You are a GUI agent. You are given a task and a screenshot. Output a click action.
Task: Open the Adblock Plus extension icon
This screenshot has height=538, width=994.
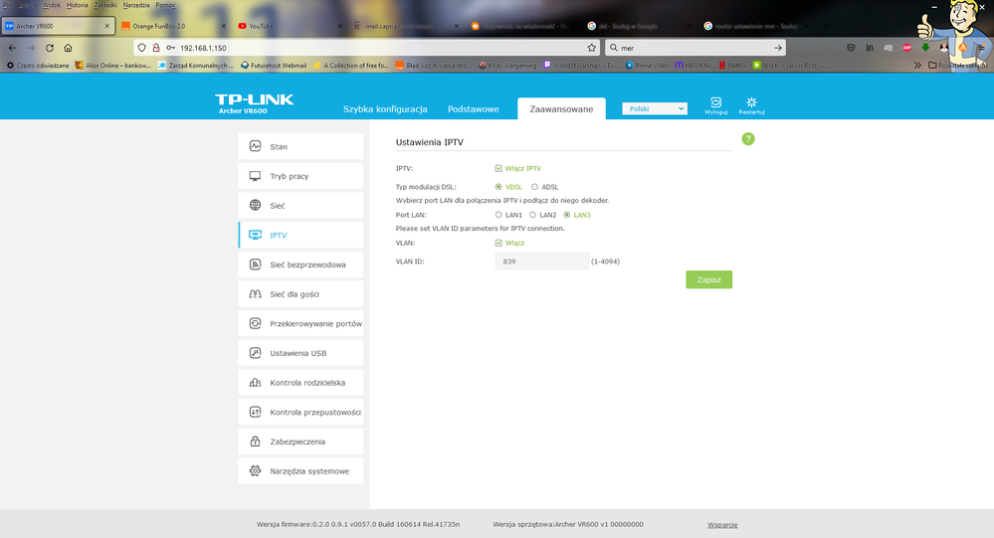907,48
